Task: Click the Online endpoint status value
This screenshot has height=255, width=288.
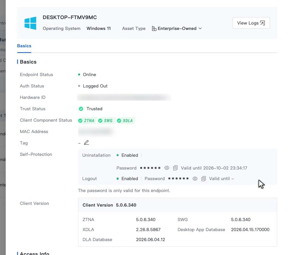Action: coord(90,75)
